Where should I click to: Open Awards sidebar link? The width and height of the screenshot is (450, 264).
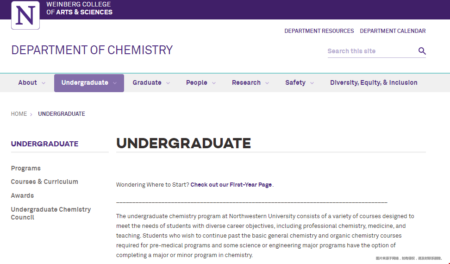click(x=22, y=195)
